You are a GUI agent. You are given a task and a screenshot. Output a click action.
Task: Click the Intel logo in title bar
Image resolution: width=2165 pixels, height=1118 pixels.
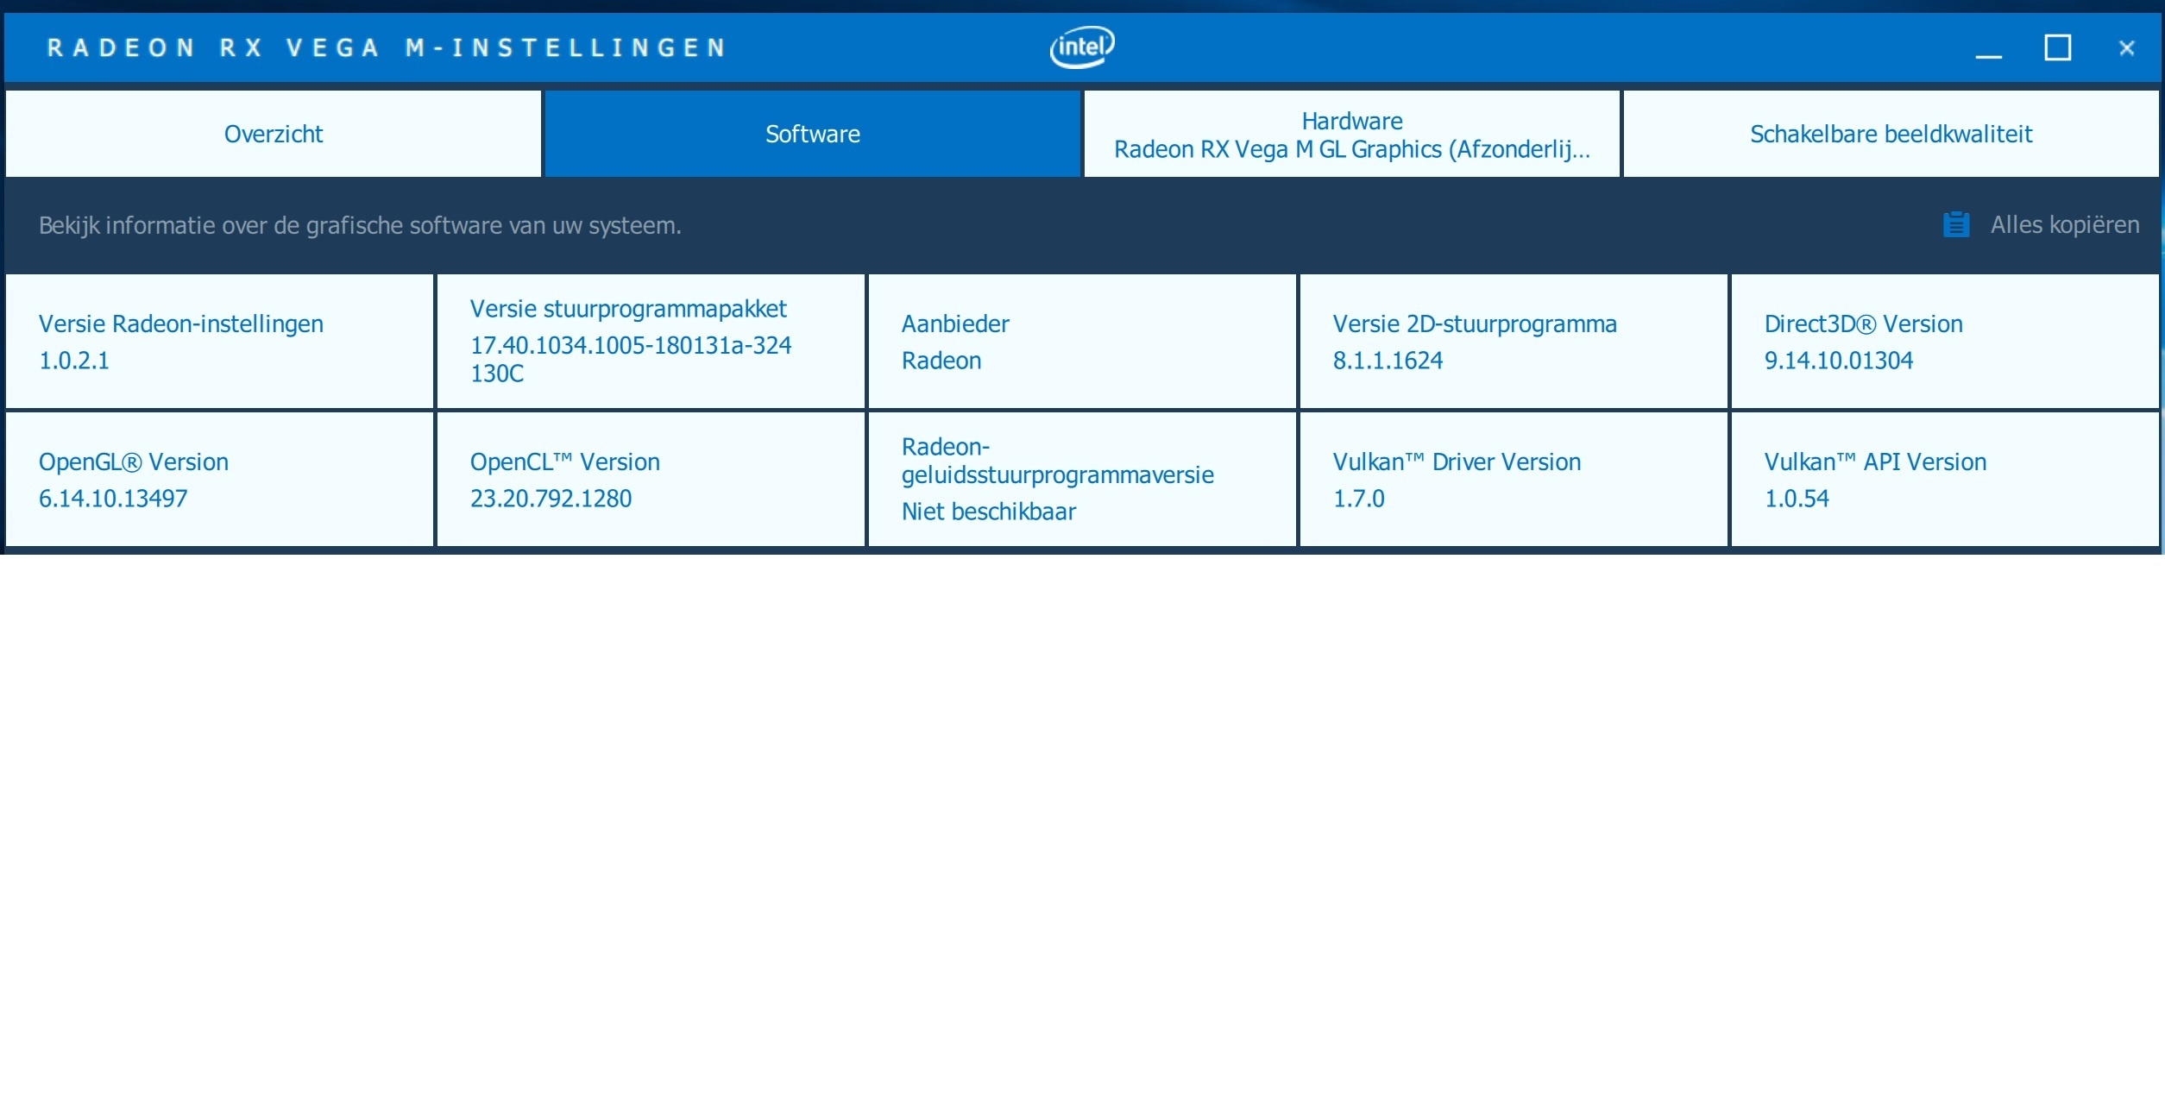pyautogui.click(x=1082, y=47)
